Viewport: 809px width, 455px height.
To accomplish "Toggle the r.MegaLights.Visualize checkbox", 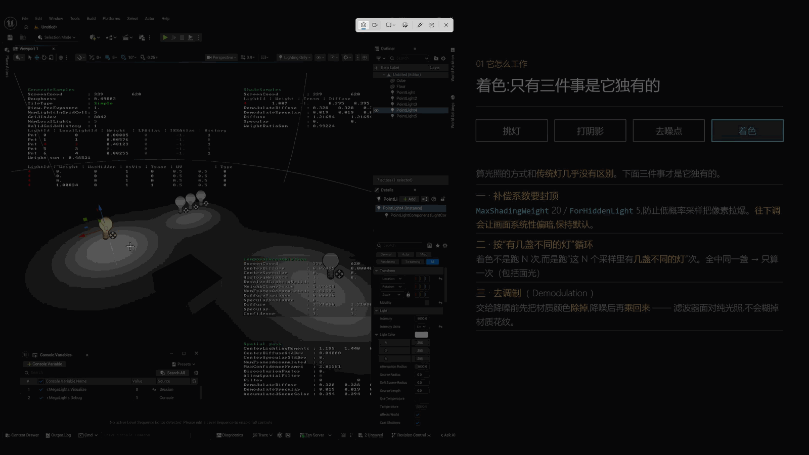I will pos(41,390).
